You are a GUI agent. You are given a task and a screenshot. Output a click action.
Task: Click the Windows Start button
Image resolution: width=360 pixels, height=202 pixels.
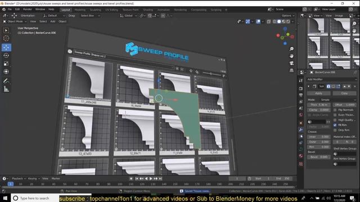[5, 198]
